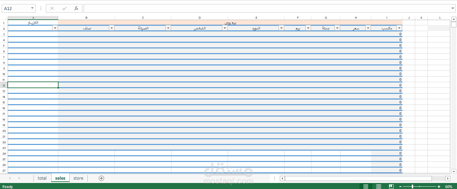Select column A header

point(33,18)
